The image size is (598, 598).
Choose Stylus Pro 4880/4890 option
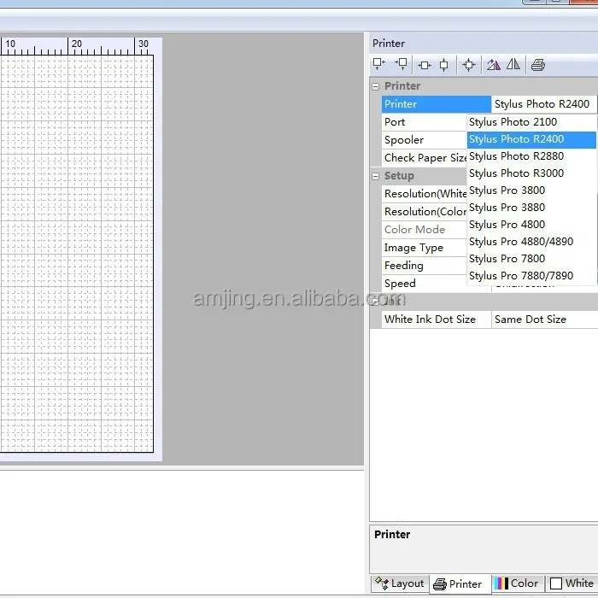tap(531, 242)
